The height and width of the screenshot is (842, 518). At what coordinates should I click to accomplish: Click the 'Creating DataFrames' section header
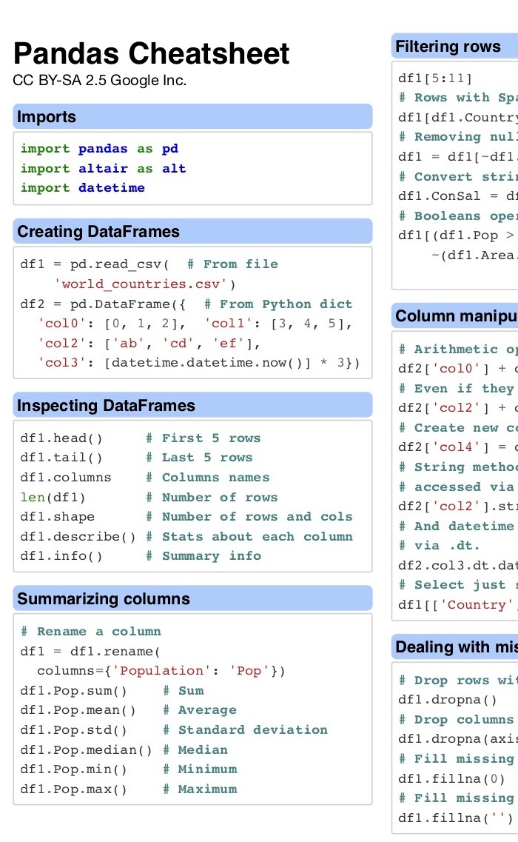(x=192, y=232)
